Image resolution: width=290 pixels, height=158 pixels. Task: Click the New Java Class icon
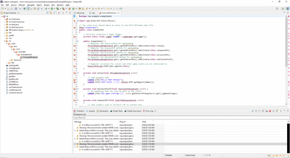pos(73,8)
